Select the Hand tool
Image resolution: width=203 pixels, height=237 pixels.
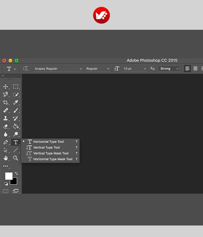click(x=6, y=158)
